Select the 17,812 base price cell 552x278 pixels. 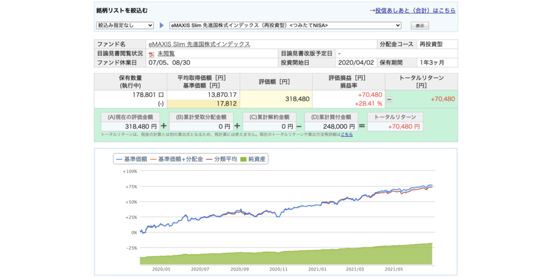pos(203,104)
